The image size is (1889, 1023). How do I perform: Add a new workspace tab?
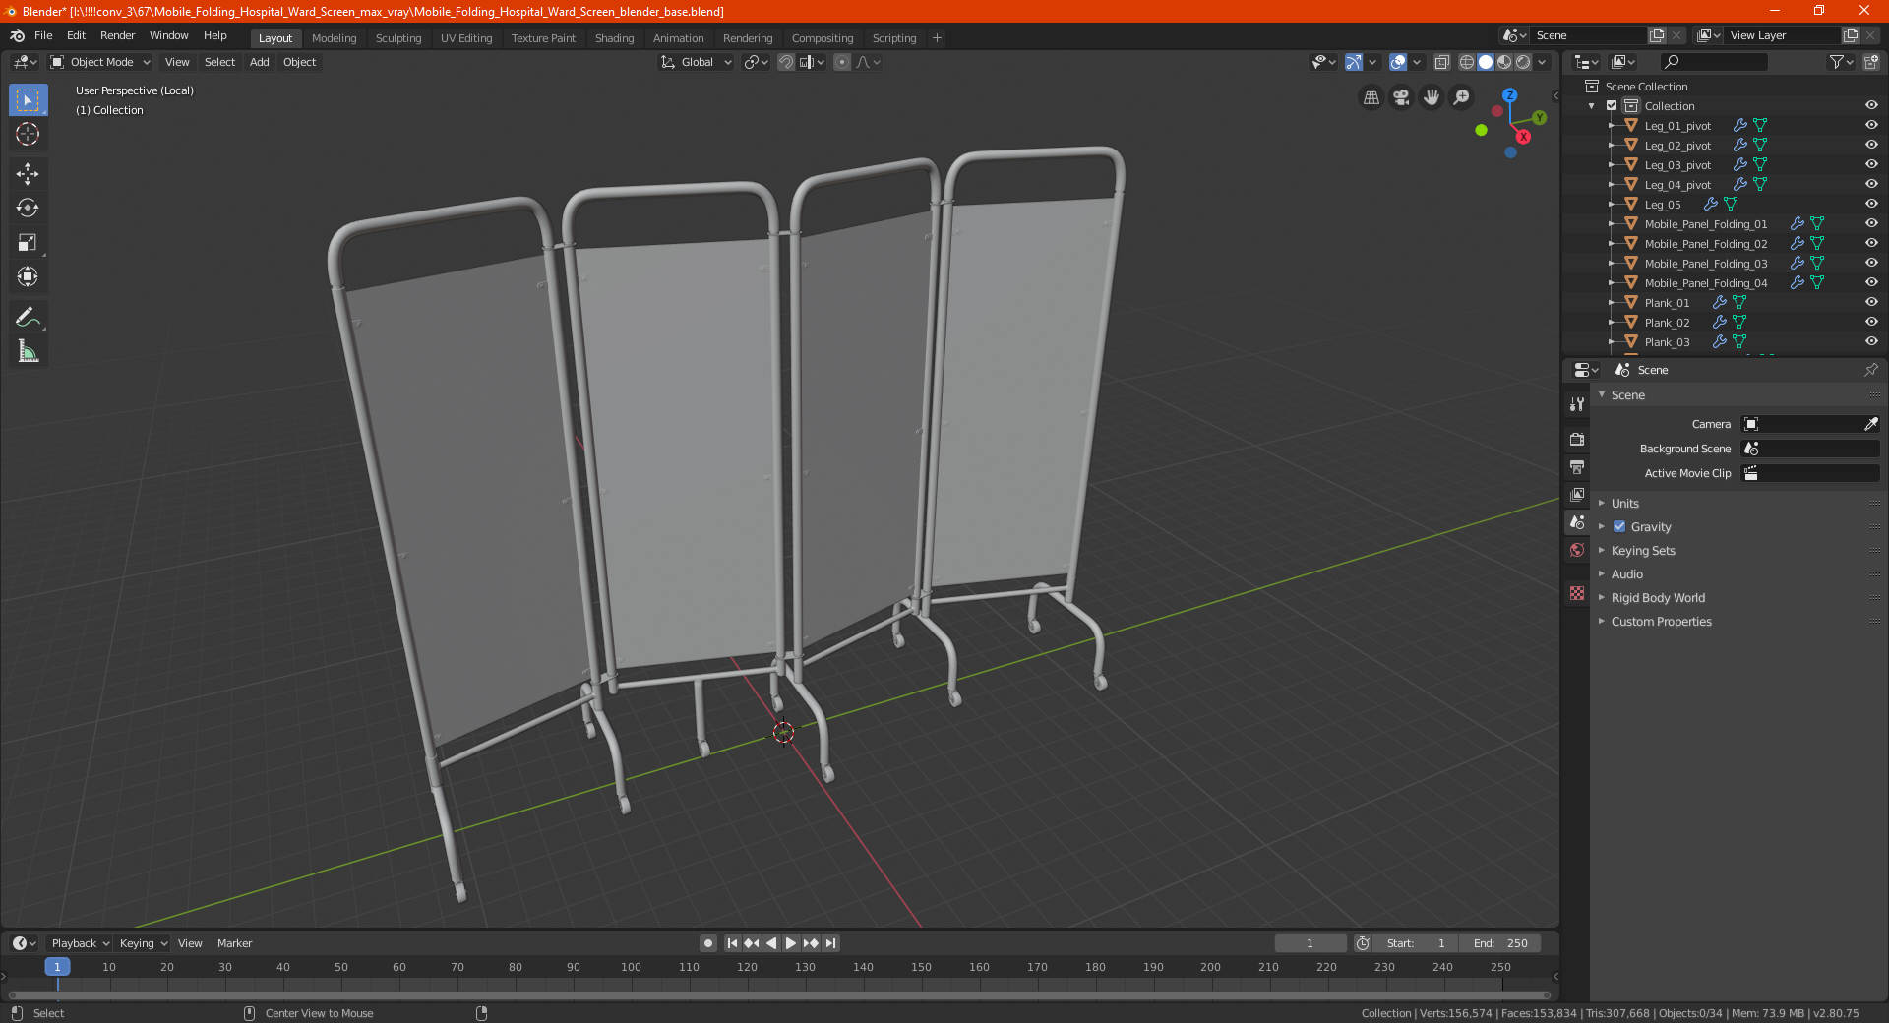937,38
